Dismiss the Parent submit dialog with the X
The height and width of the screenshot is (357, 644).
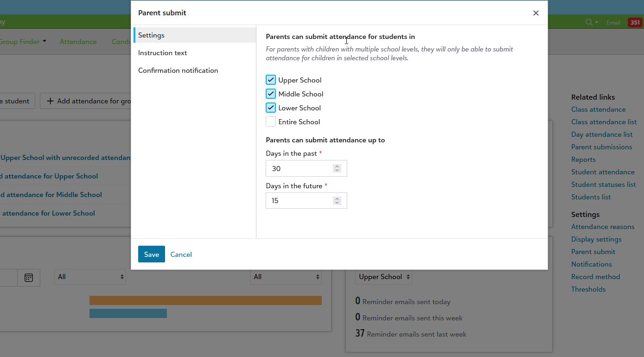point(536,13)
